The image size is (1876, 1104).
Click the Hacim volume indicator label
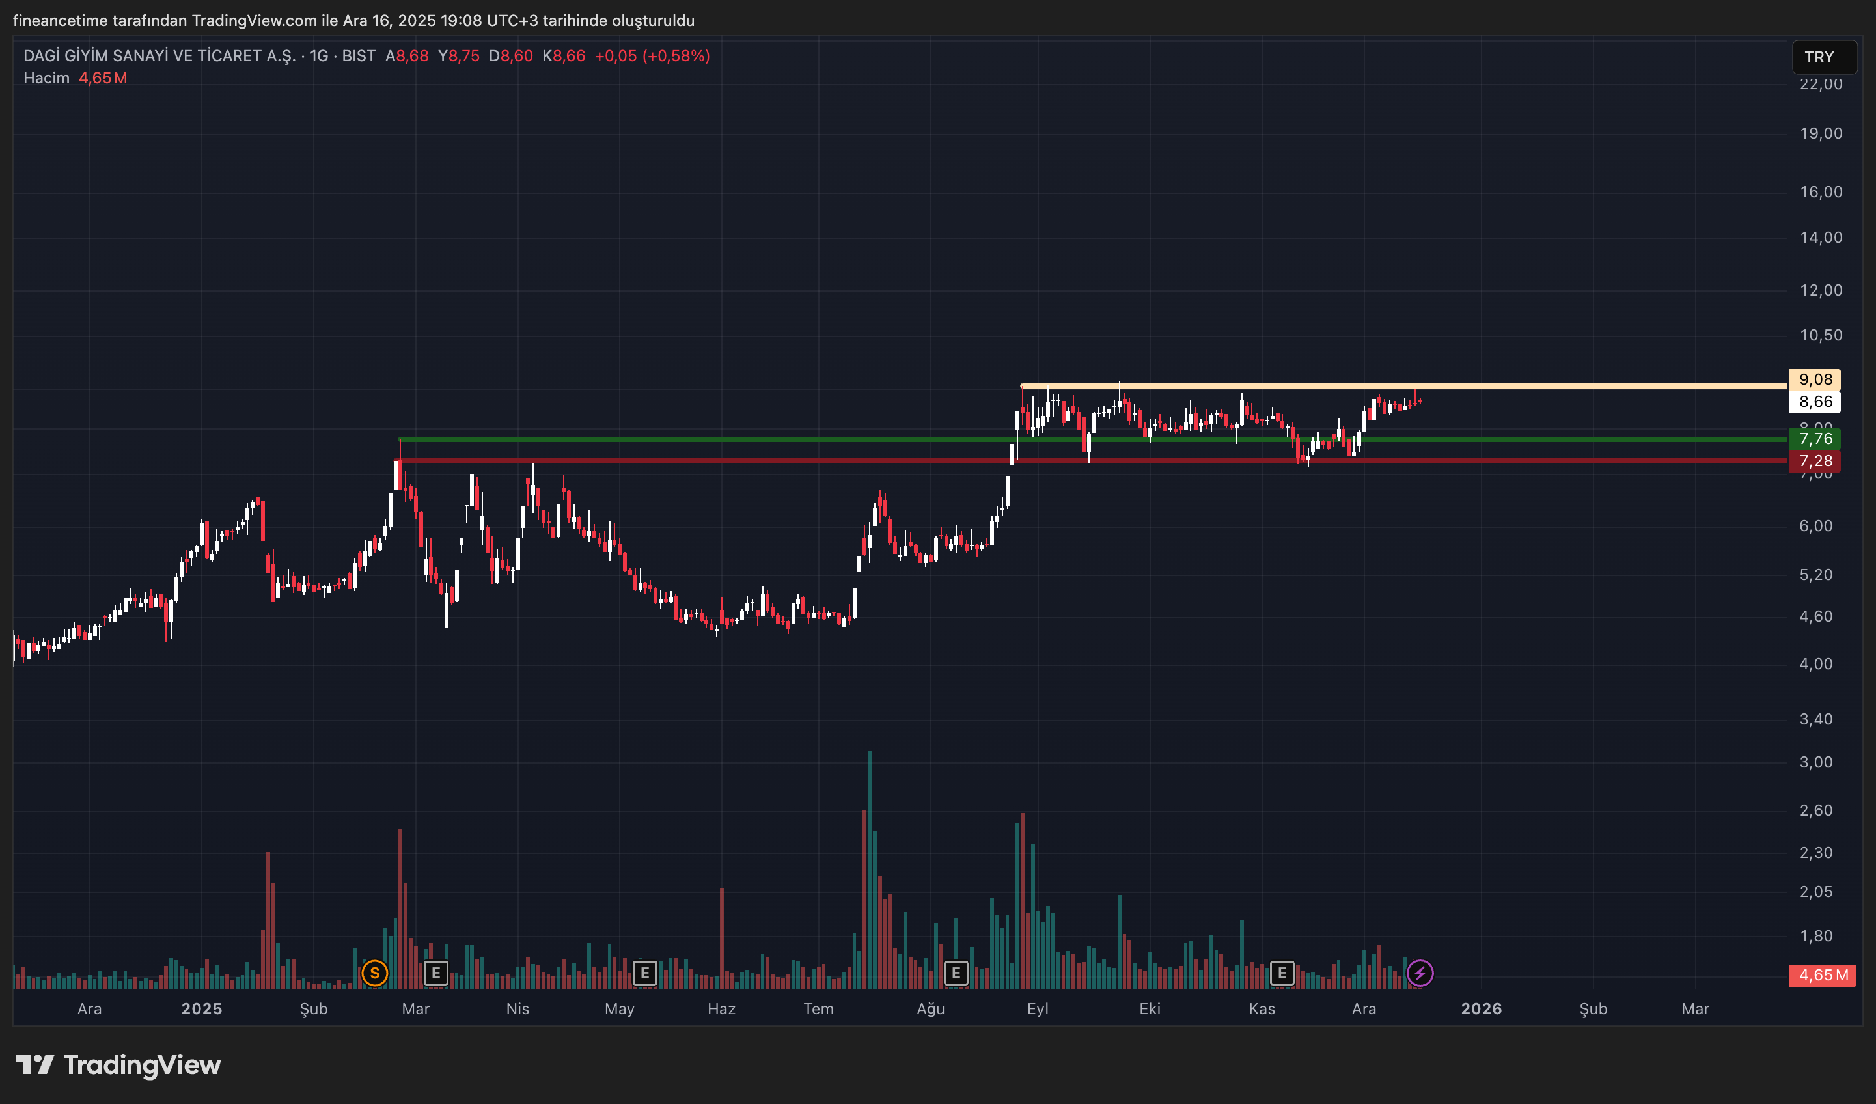click(x=46, y=78)
